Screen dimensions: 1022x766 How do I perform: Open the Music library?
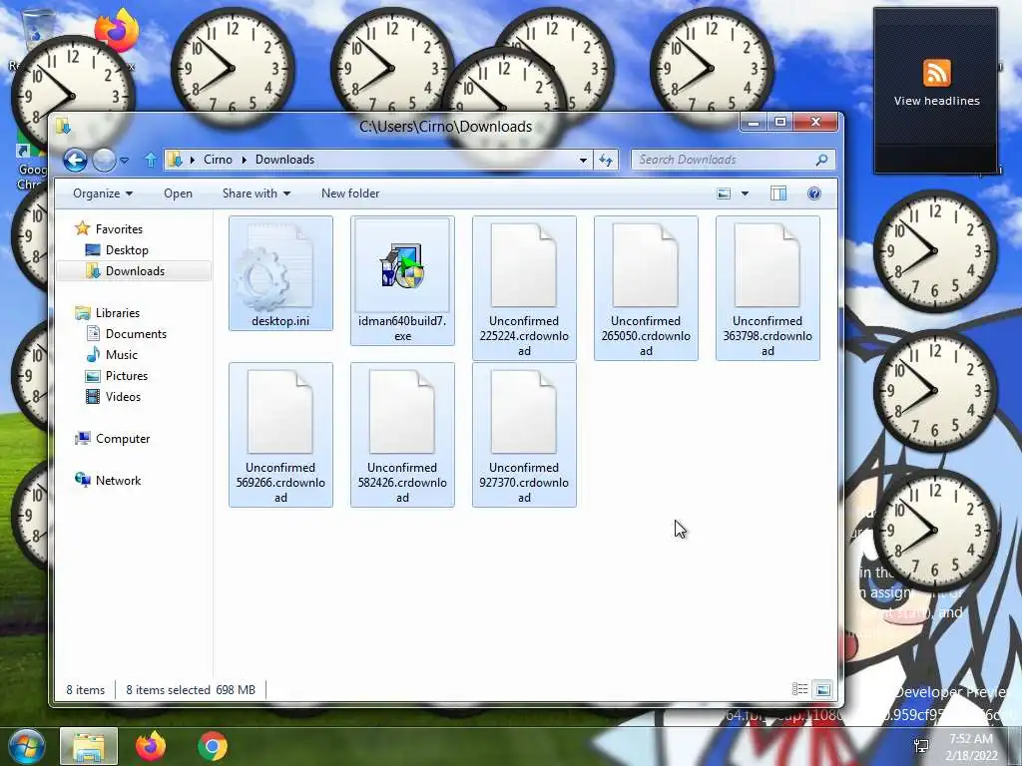pos(121,355)
